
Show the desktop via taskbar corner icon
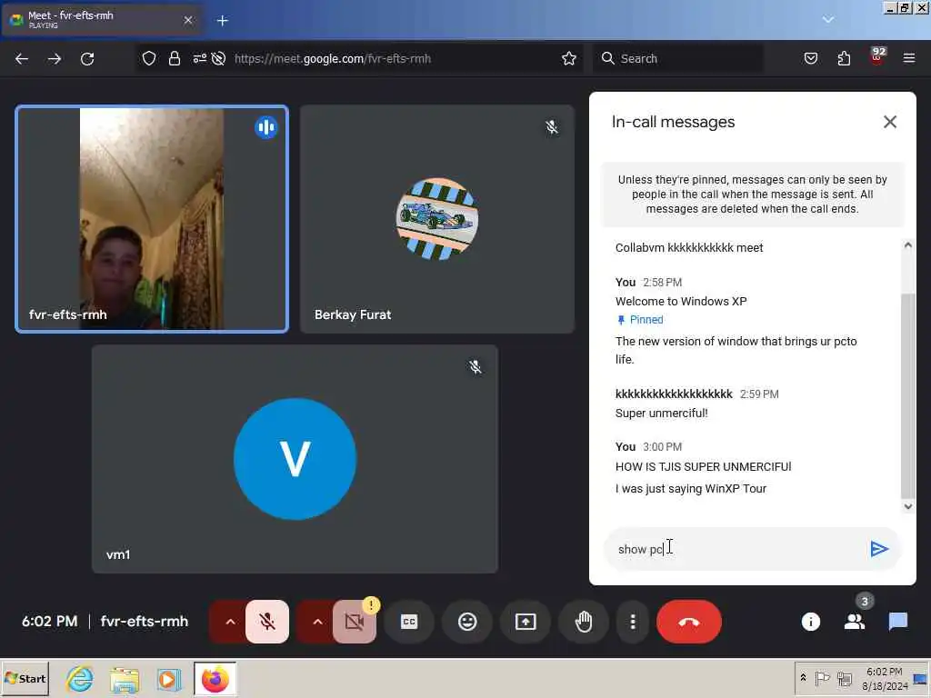[x=920, y=678]
